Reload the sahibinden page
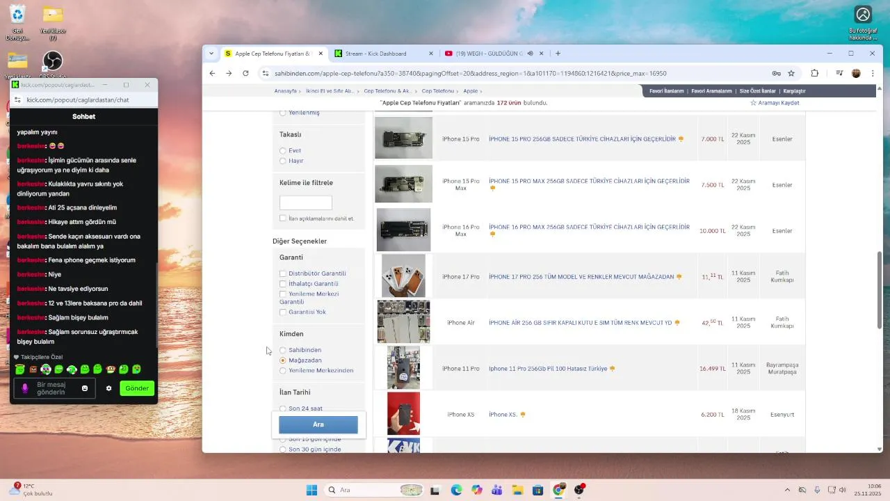890x501 pixels. point(245,73)
